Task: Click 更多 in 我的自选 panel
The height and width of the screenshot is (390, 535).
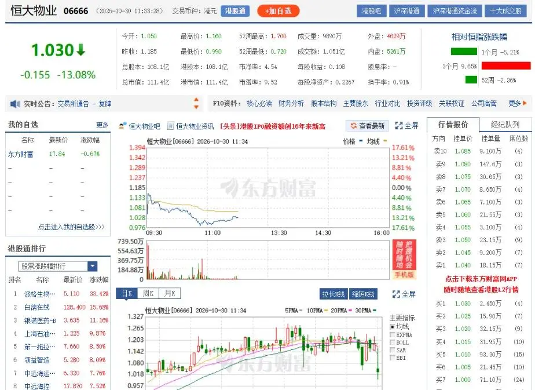Action: tap(102, 125)
